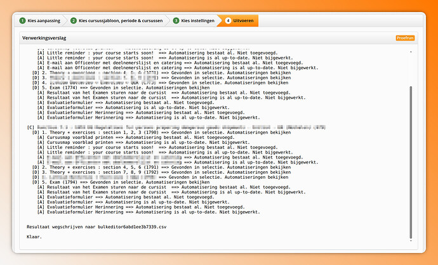
Task: Click the orange Proefrun badge
Action: click(405, 38)
